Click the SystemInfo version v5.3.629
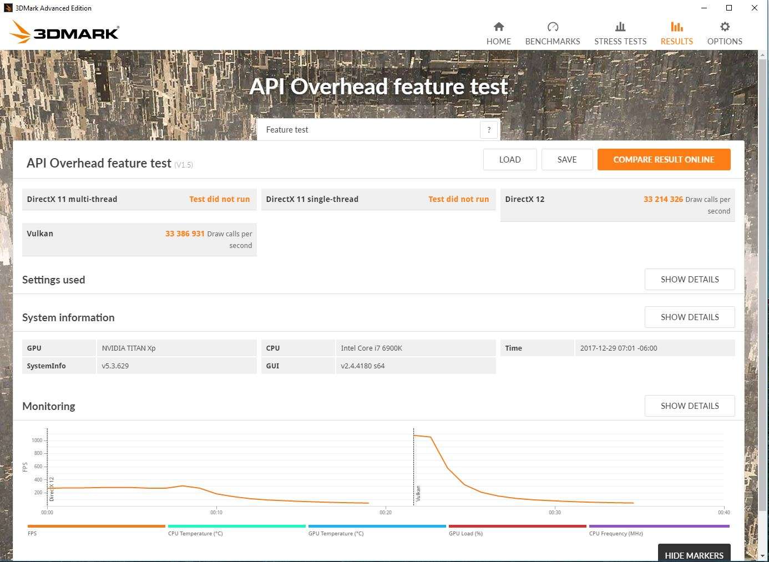 (x=115, y=366)
